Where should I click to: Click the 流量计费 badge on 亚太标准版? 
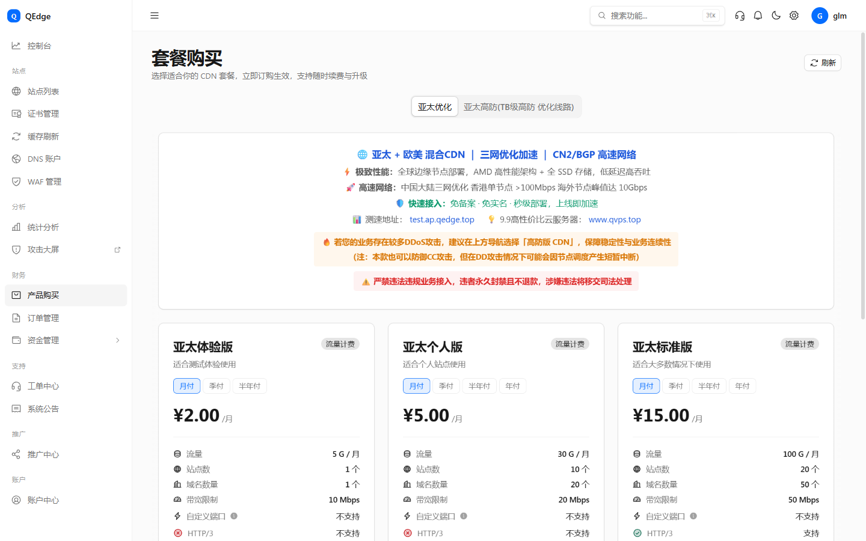coord(800,344)
